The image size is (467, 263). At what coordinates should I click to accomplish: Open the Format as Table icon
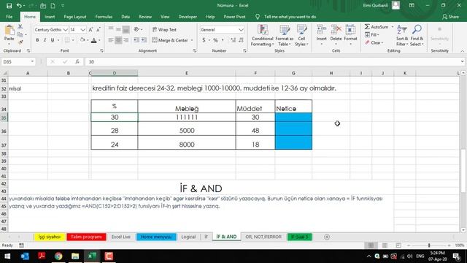click(x=285, y=30)
